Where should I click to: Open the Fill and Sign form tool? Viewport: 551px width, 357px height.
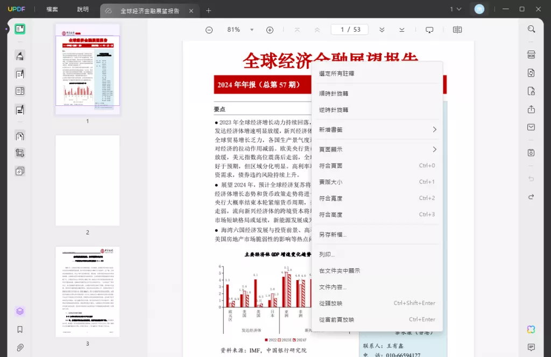[20, 110]
